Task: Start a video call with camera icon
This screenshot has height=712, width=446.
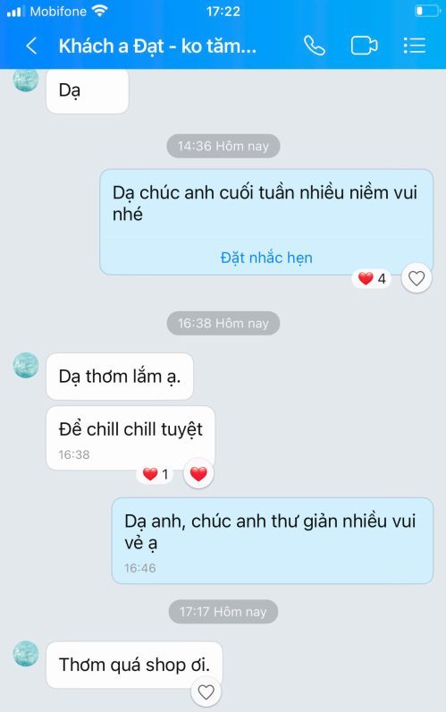Action: click(364, 46)
